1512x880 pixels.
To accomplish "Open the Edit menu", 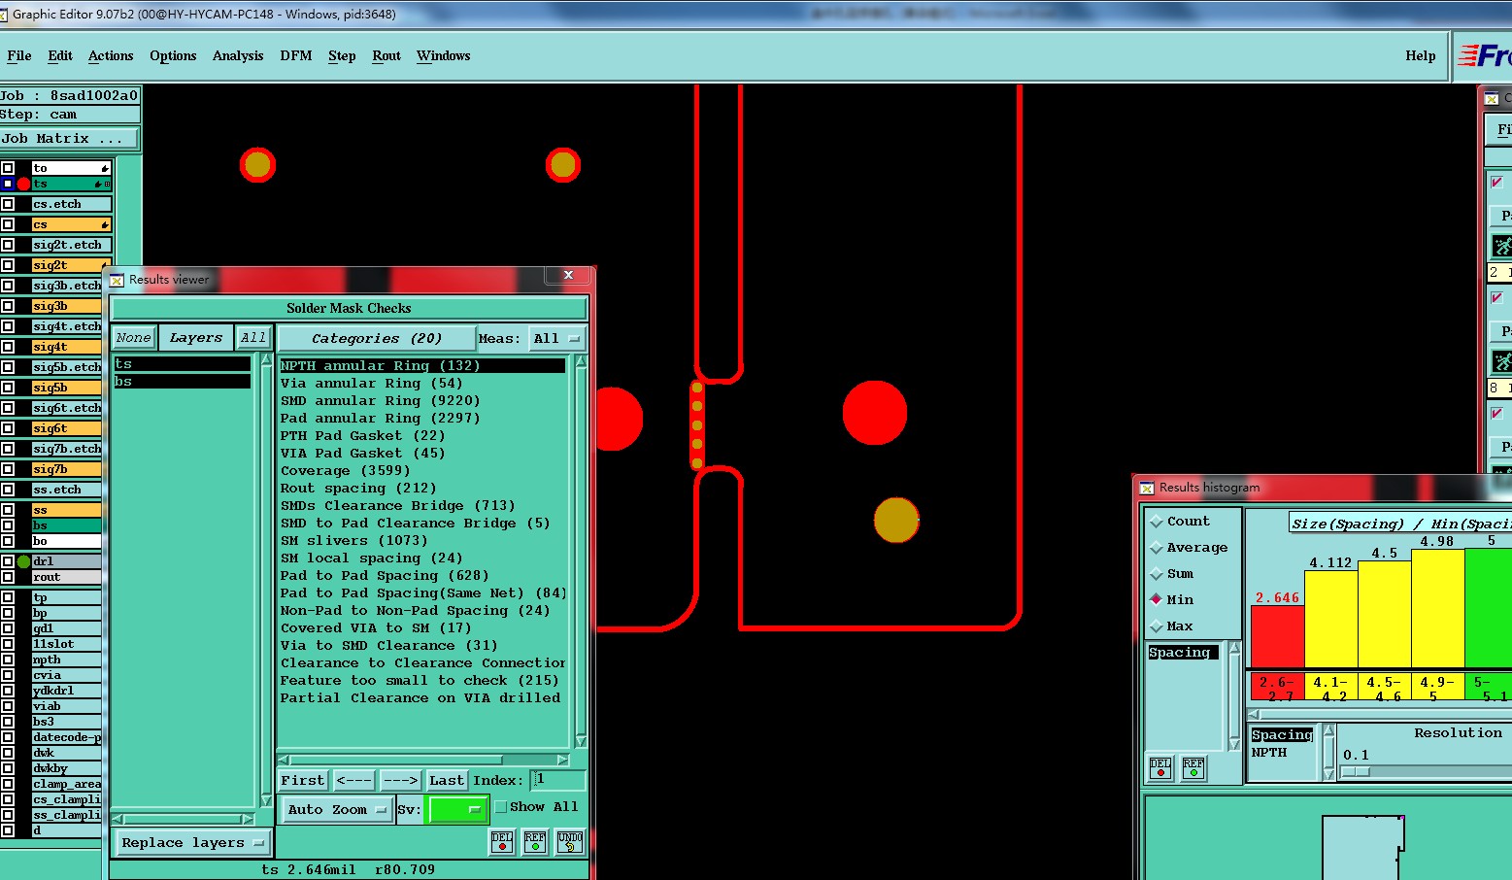I will (x=60, y=56).
